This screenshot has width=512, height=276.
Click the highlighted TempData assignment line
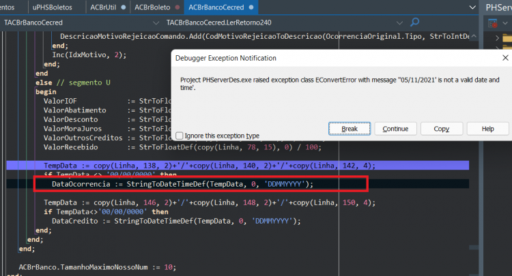coord(238,166)
